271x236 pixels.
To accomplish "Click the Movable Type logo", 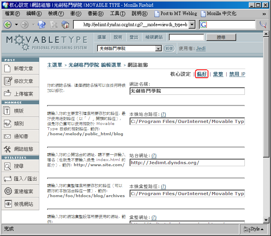I will point(47,42).
